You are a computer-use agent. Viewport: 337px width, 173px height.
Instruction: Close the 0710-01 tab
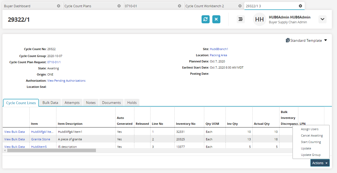click(x=180, y=6)
